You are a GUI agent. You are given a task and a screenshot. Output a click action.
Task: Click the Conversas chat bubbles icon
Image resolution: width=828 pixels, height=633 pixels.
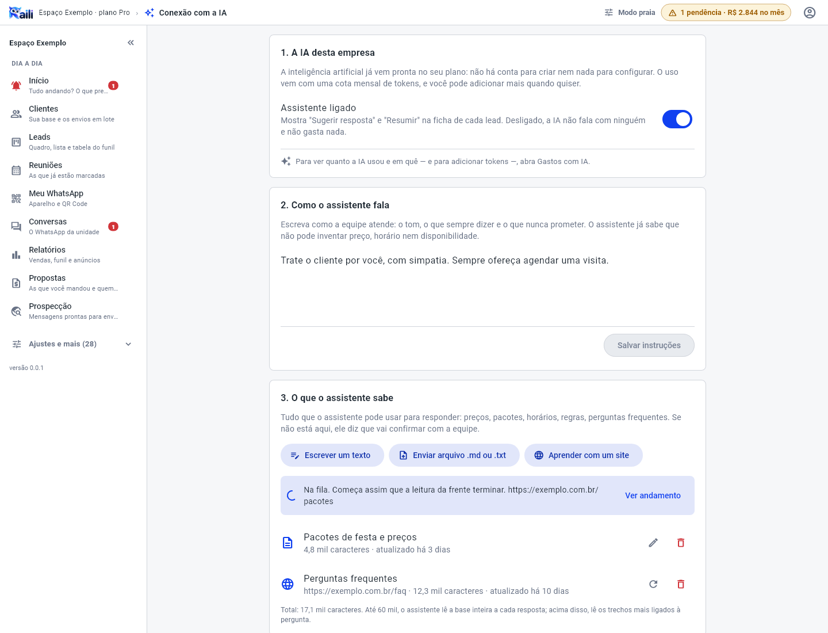(16, 227)
